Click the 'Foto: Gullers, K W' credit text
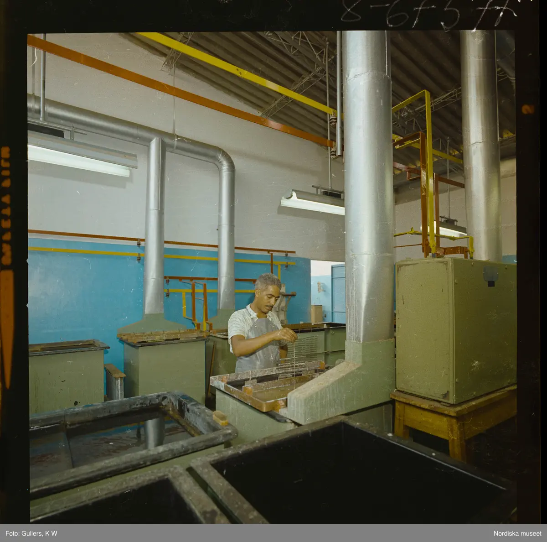The image size is (547, 542). [x=31, y=533]
